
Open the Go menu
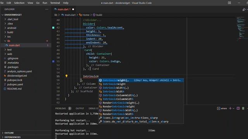coord(38,3)
